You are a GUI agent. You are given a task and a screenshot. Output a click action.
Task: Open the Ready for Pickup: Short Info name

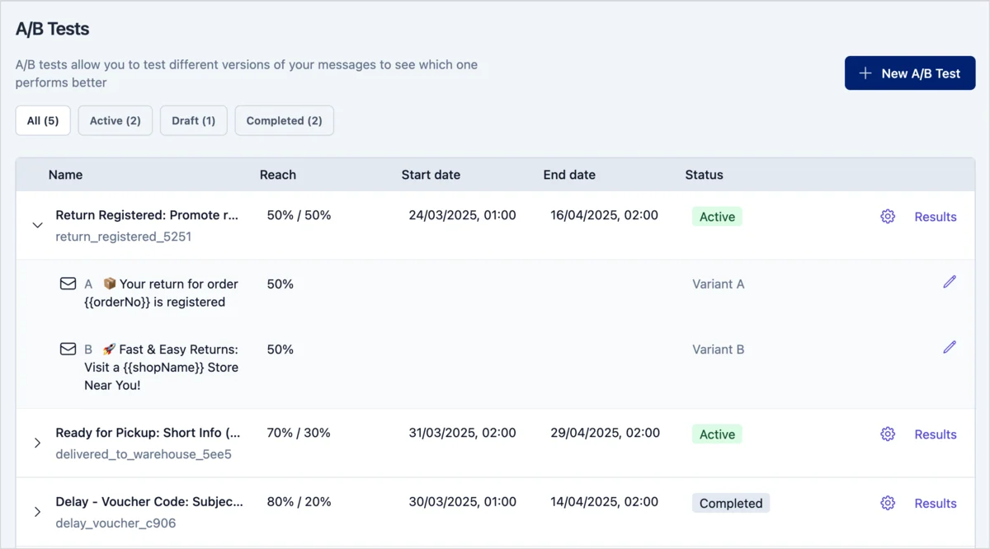pyautogui.click(x=148, y=433)
